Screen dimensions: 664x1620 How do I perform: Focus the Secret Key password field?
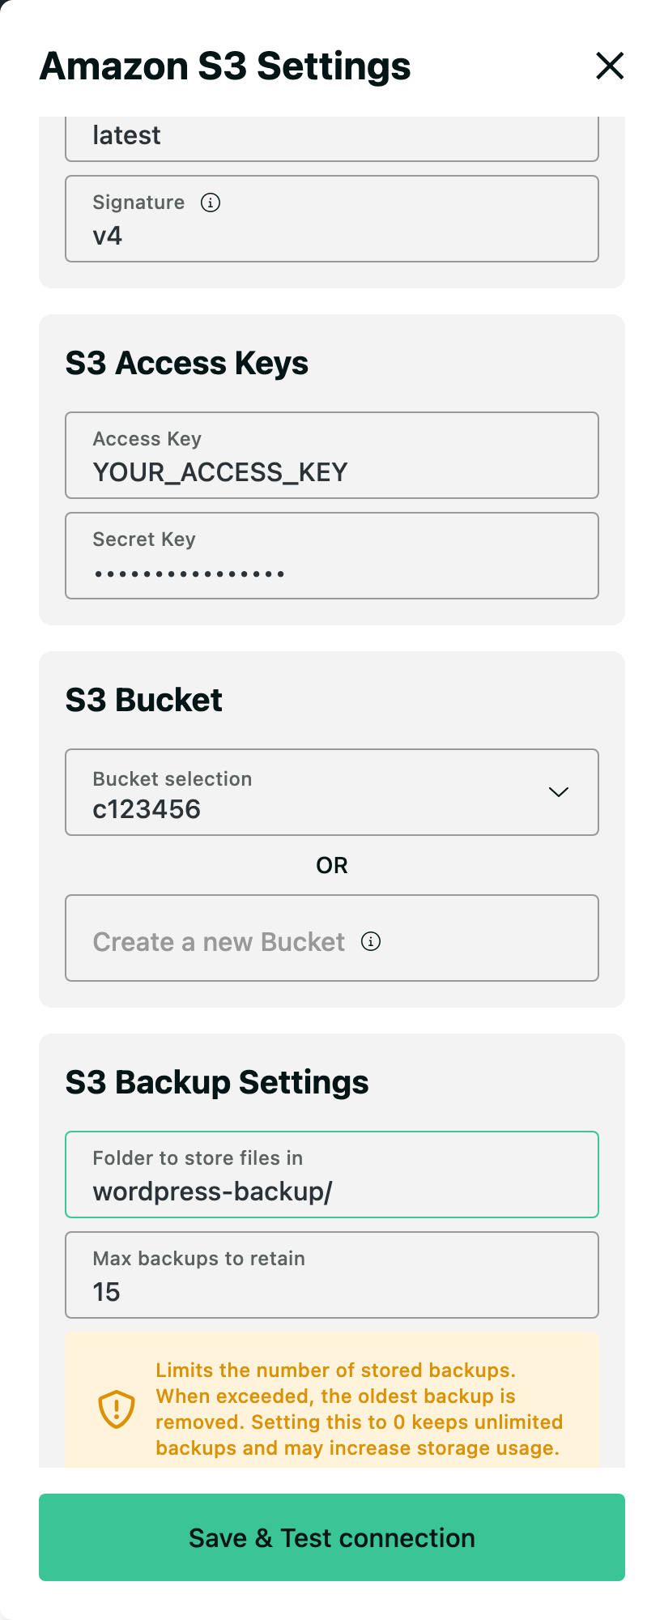coord(332,556)
